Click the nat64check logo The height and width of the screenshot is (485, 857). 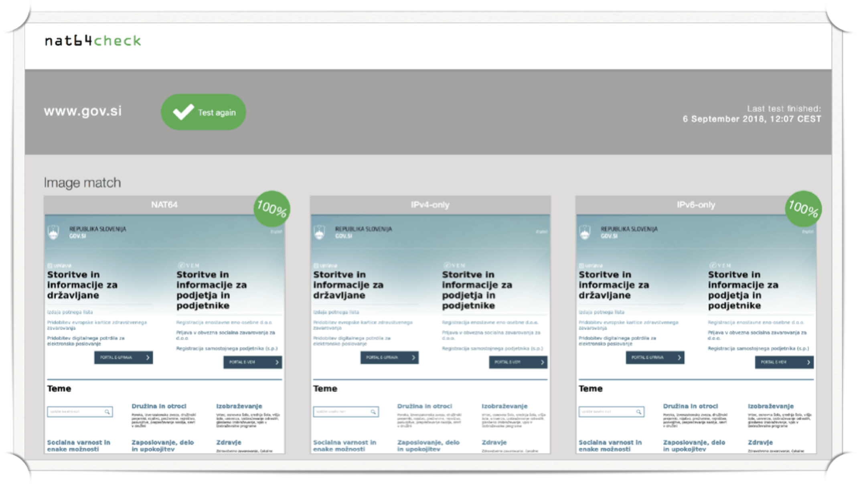(93, 40)
